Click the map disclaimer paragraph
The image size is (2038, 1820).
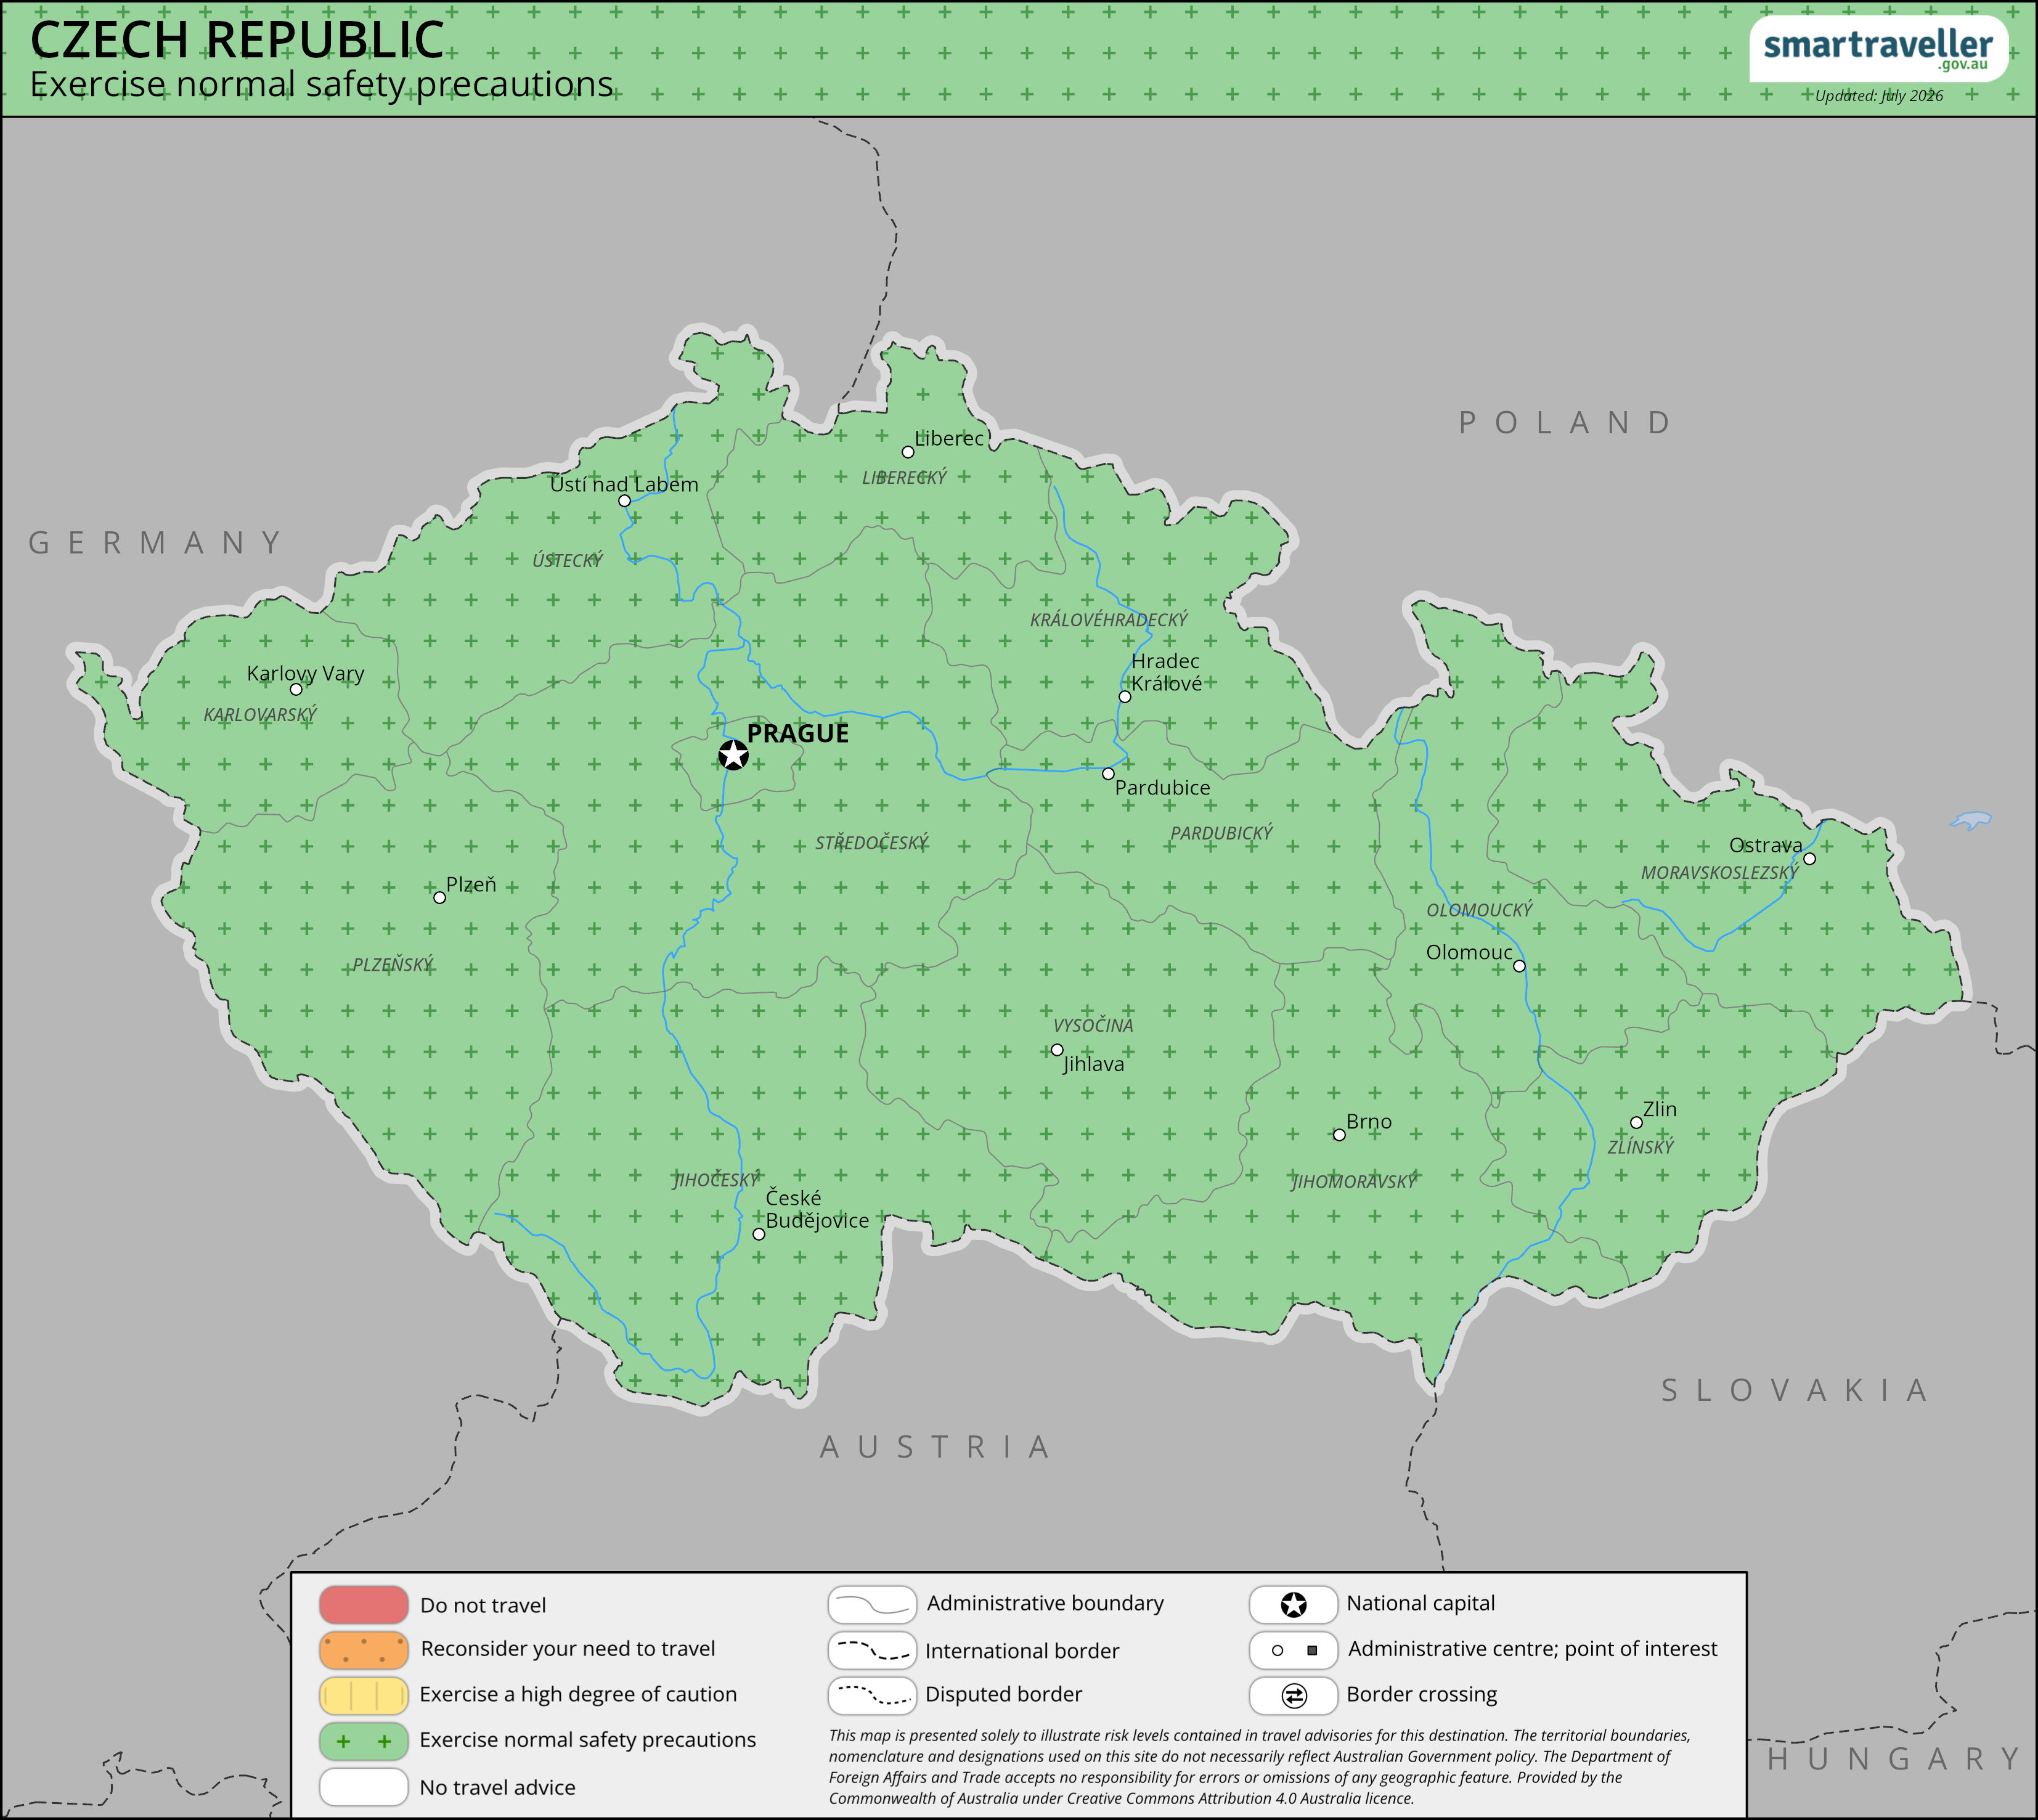pyautogui.click(x=1260, y=1768)
